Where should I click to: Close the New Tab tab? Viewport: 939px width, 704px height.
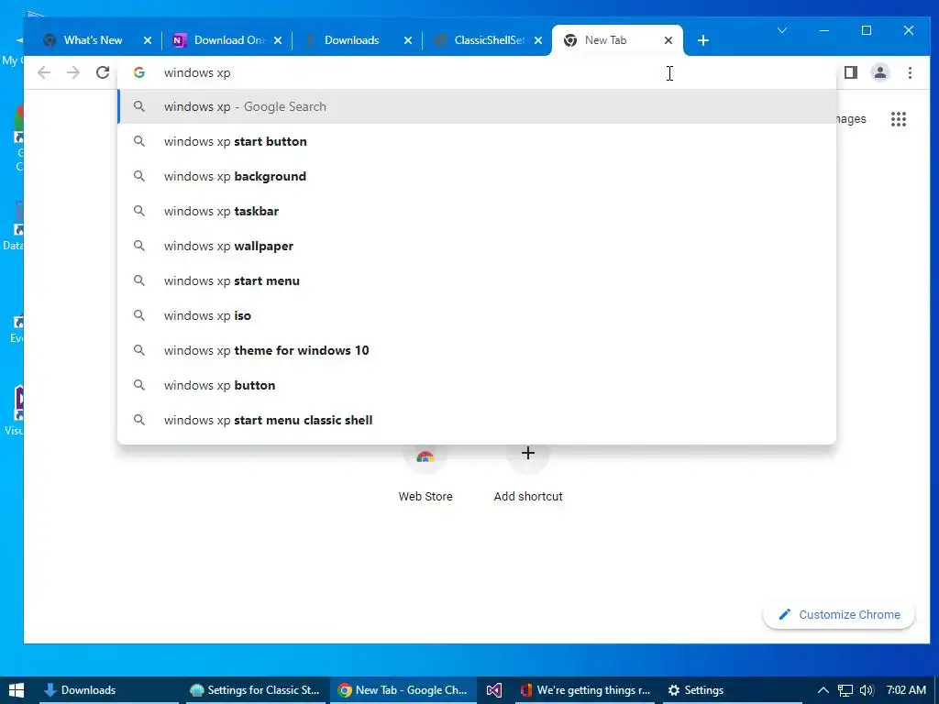(668, 40)
